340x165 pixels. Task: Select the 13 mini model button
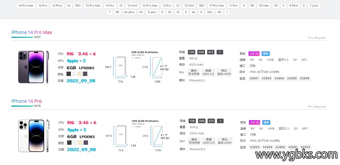click(x=132, y=6)
